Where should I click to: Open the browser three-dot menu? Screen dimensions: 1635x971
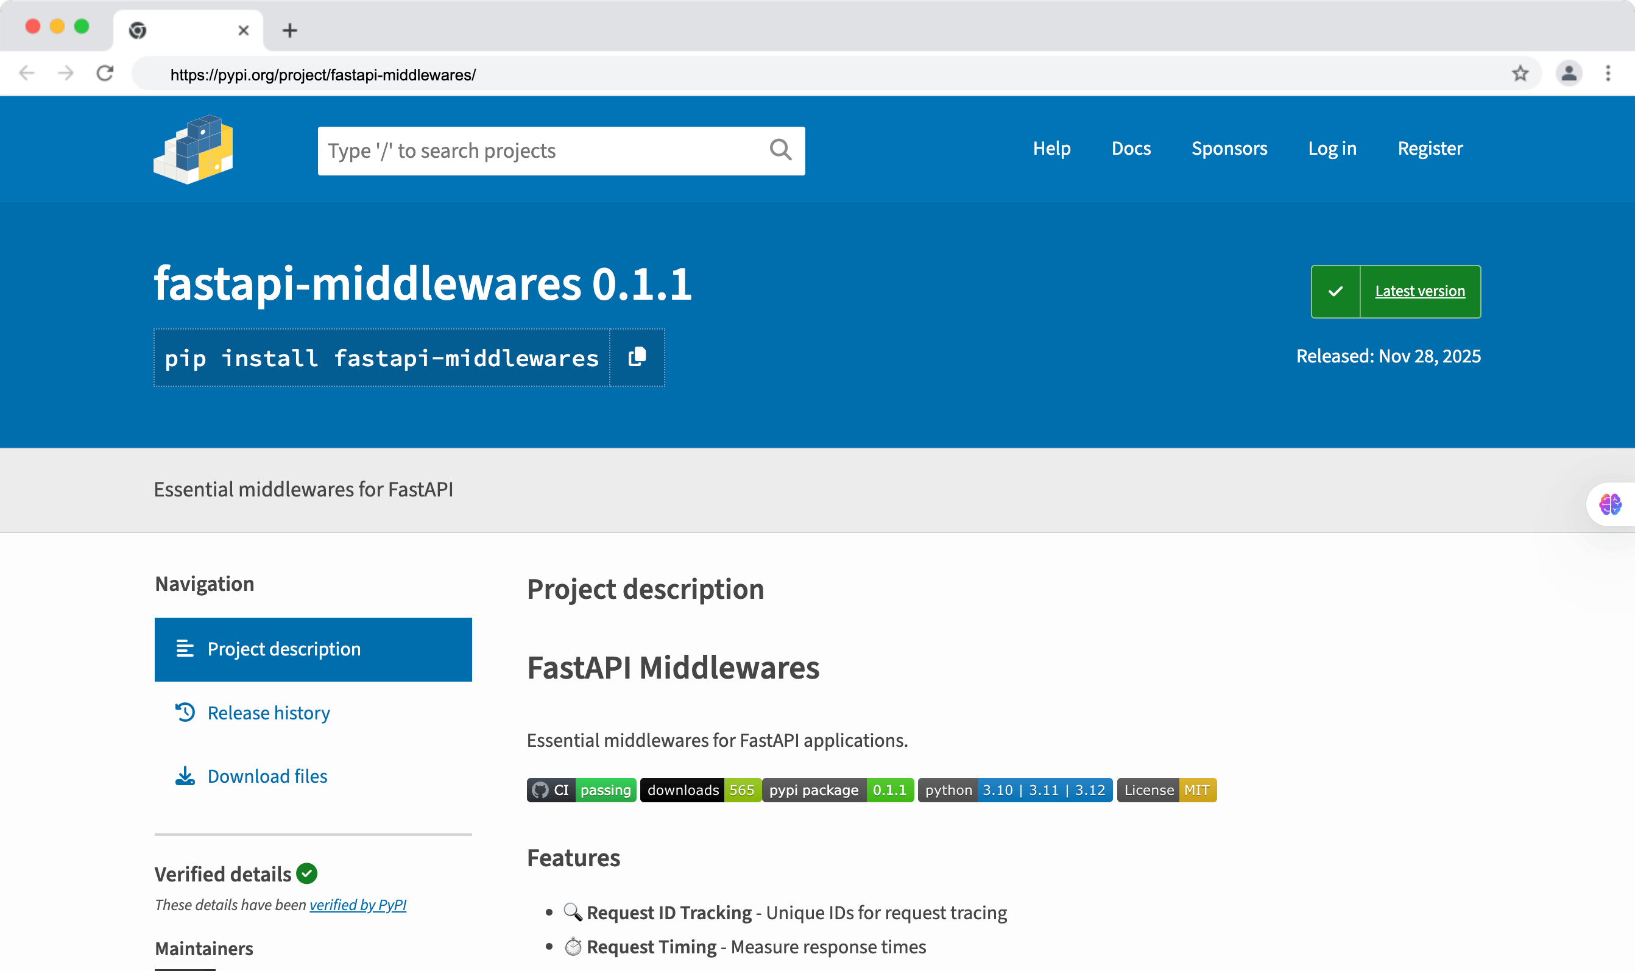[x=1608, y=73]
